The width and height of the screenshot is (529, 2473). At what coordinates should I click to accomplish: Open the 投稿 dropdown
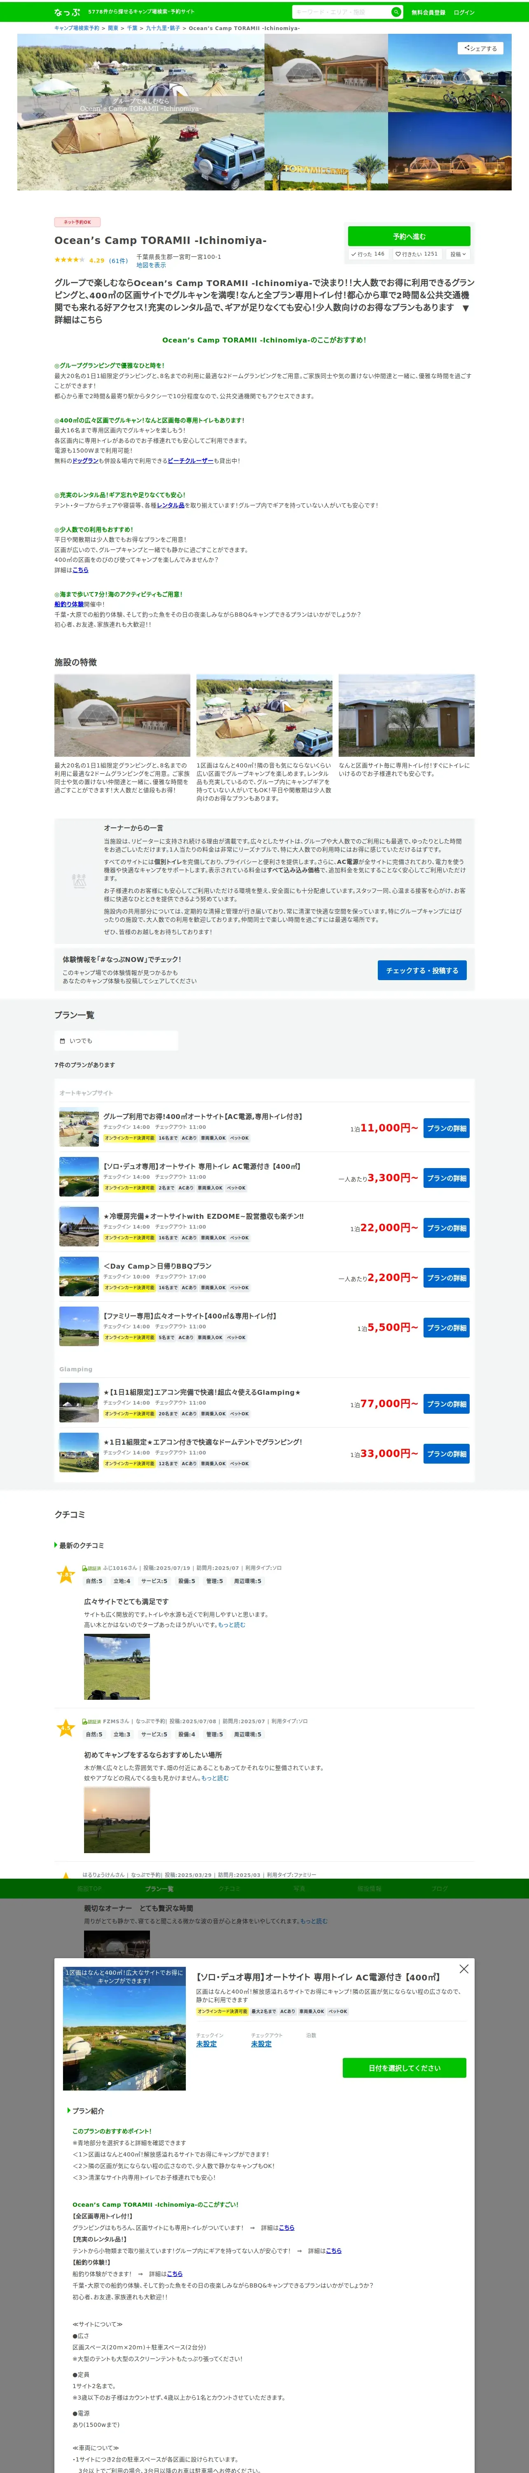point(458,254)
